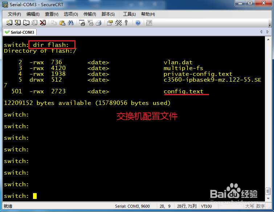Click the vlan.dat filename

click(178, 62)
